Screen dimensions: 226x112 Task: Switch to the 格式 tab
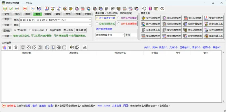pos(68,14)
